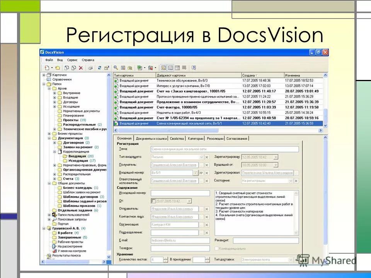Switch to the Согласования tab
Viewport: 371px width, 278px height.
(237, 139)
